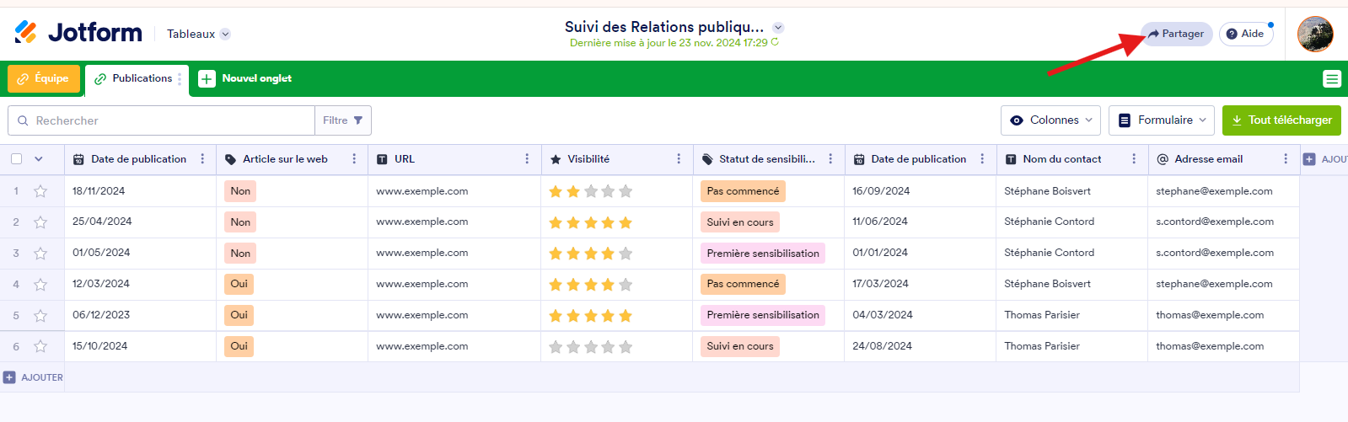Switch to the Équipe tab
This screenshot has width=1348, height=422.
tap(44, 79)
